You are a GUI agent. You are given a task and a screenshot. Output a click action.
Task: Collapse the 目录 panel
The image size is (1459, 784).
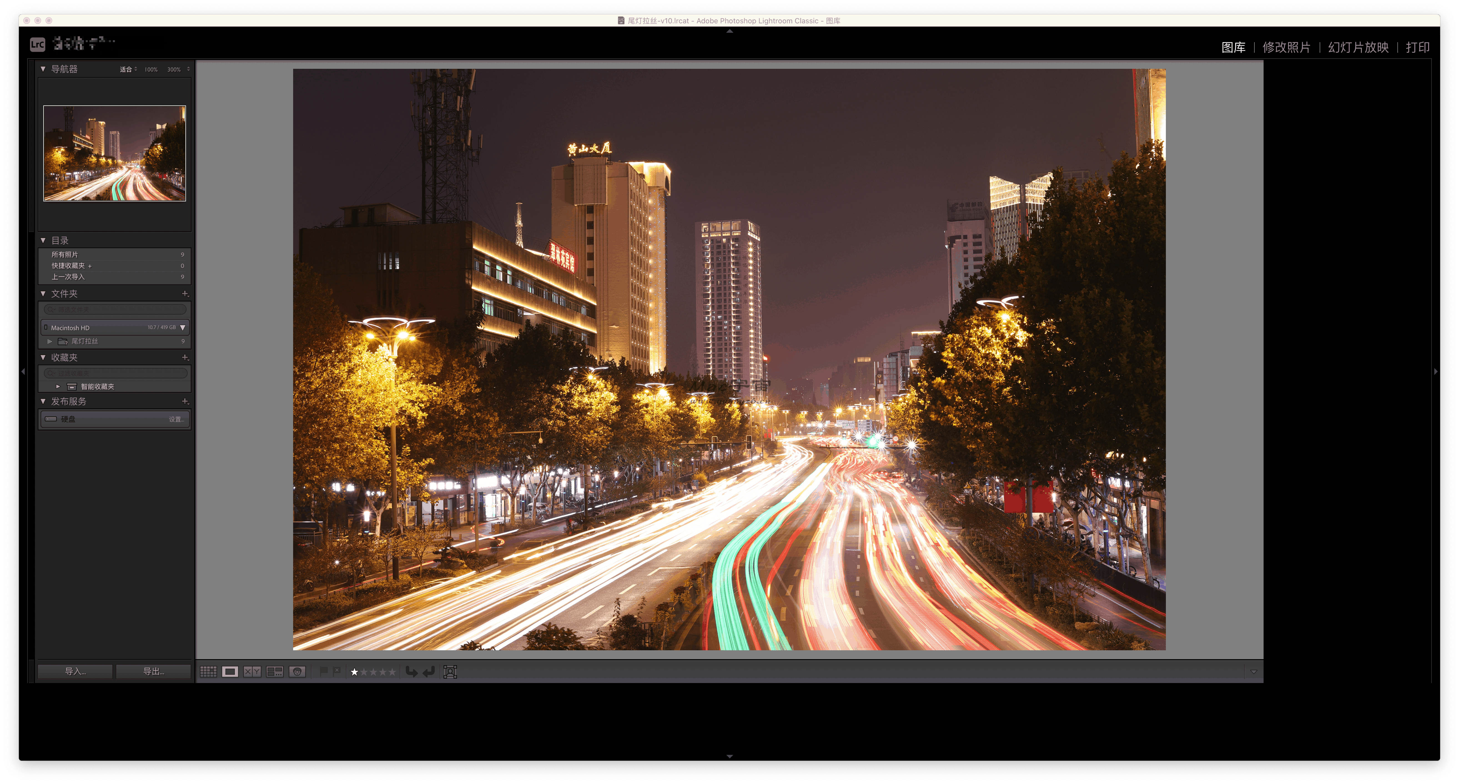point(43,241)
